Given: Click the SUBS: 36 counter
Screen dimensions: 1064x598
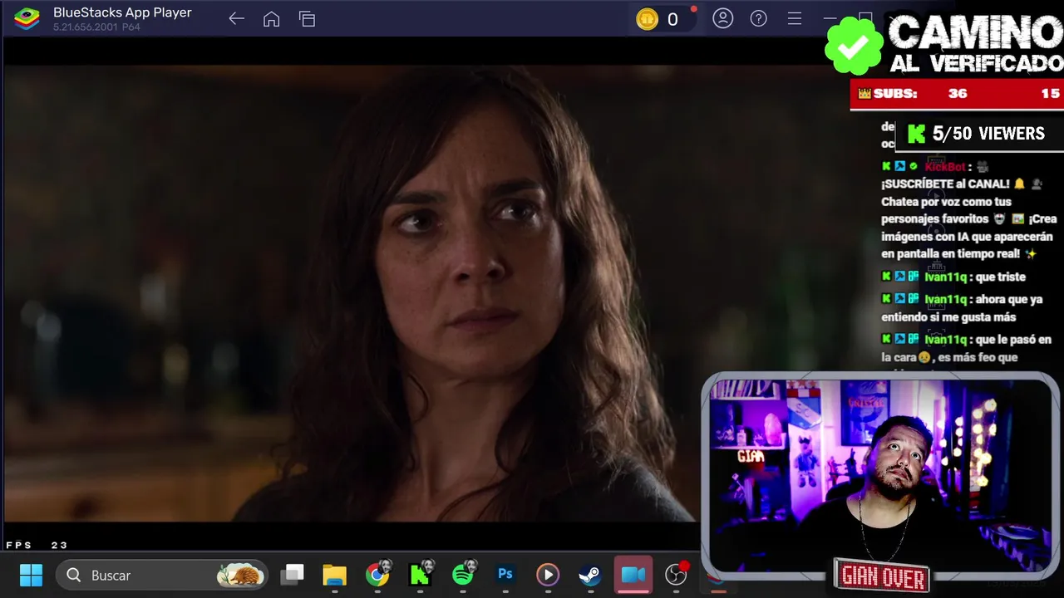Looking at the screenshot, I should [x=913, y=94].
